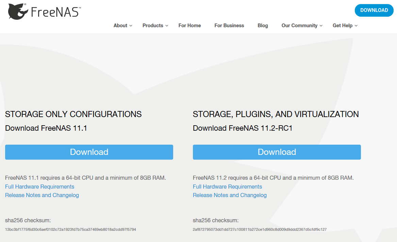Download FreeNAS 11.2-RC1 with the blue button
The height and width of the screenshot is (242, 397).
277,152
